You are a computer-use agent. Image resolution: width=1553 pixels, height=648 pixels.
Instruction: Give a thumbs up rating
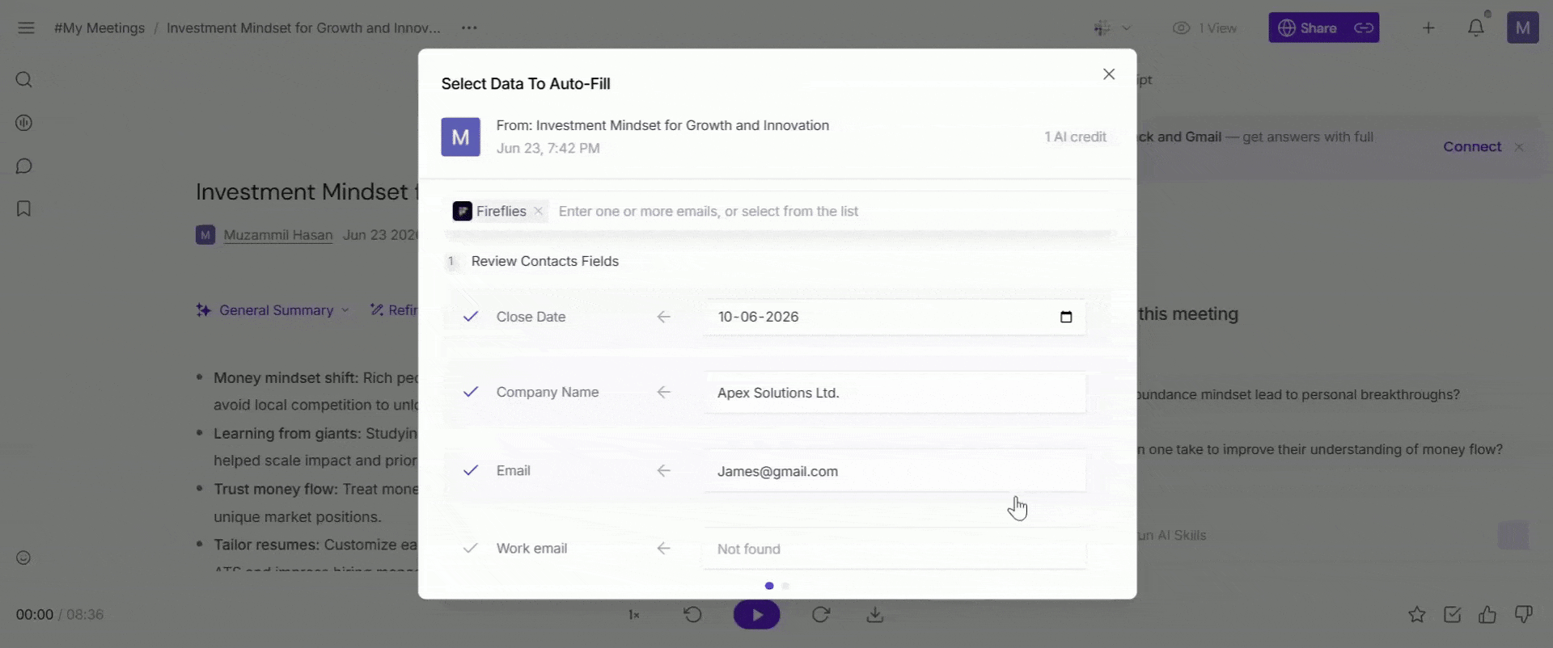coord(1487,615)
